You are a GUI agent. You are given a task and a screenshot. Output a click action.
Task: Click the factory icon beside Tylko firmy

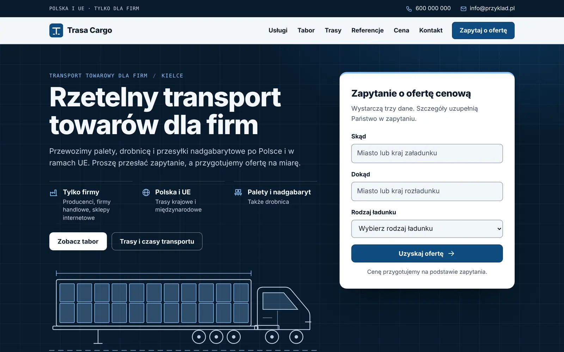pyautogui.click(x=54, y=193)
